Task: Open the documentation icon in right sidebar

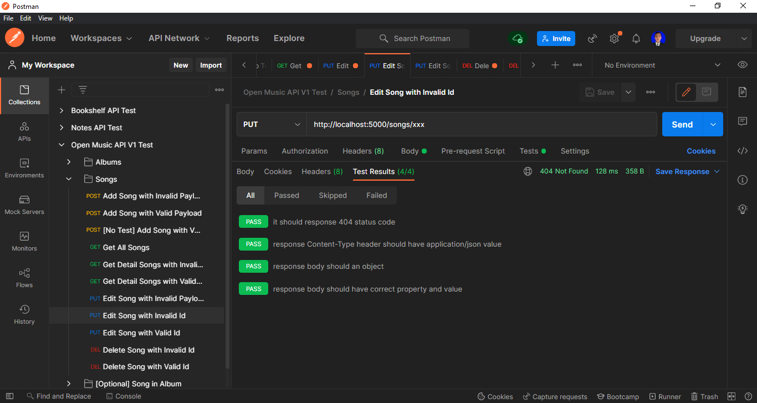Action: tap(743, 92)
